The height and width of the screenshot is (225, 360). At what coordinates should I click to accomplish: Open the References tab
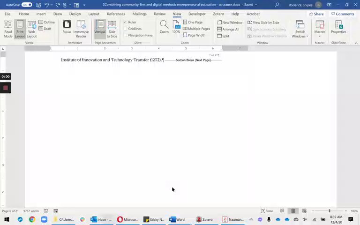coord(116,14)
